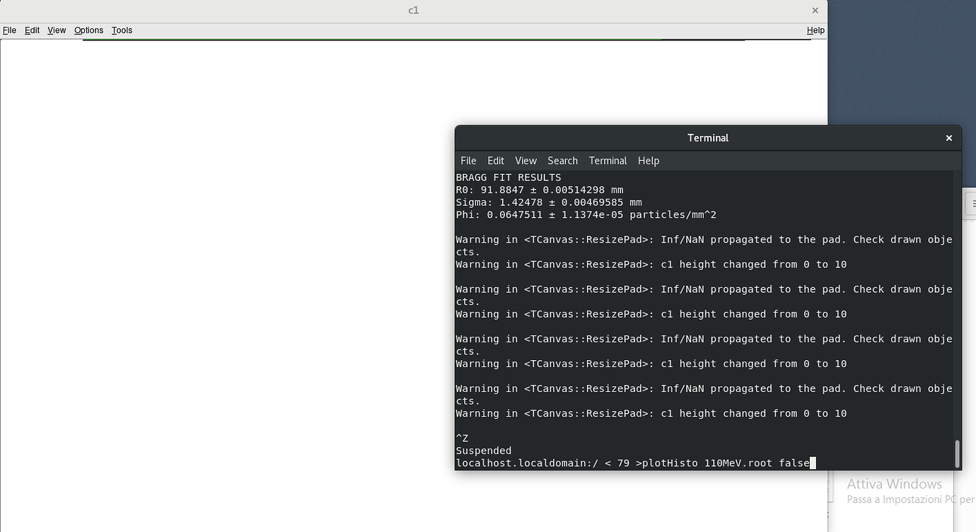Click the Terminal window title bar
The height and width of the screenshot is (532, 976).
point(707,138)
